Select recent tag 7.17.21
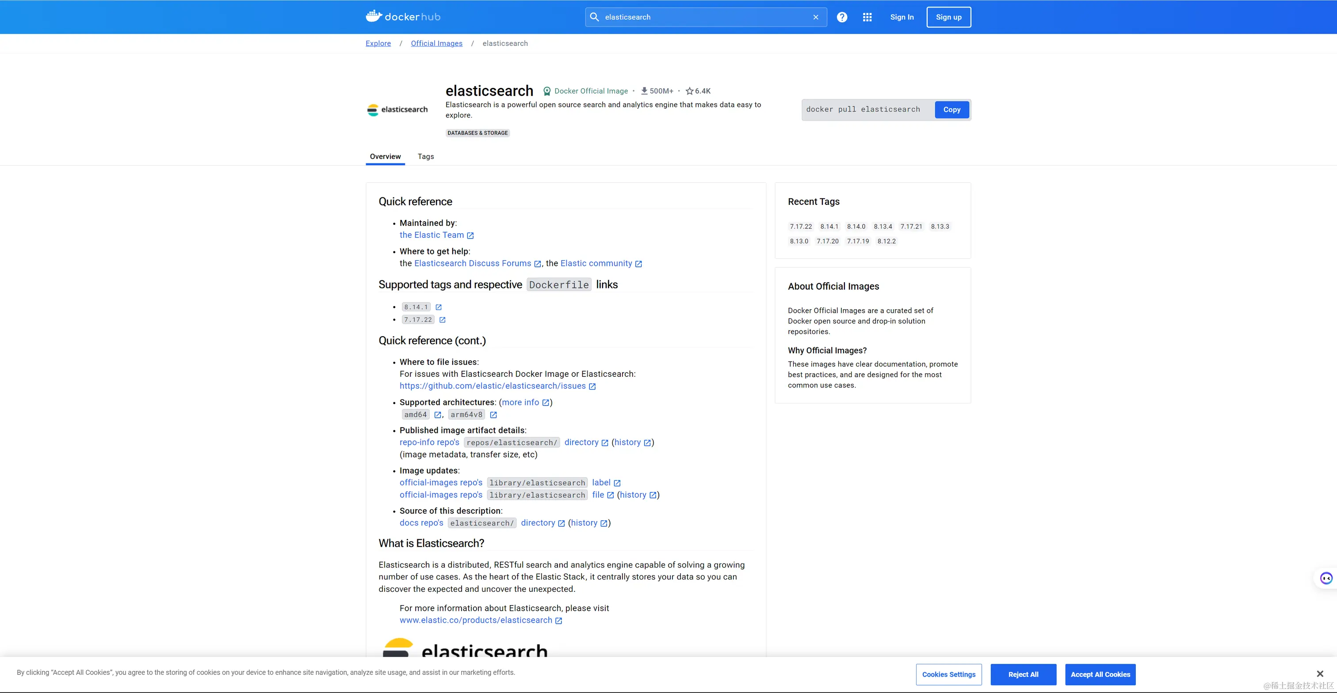The height and width of the screenshot is (693, 1337). coord(911,227)
